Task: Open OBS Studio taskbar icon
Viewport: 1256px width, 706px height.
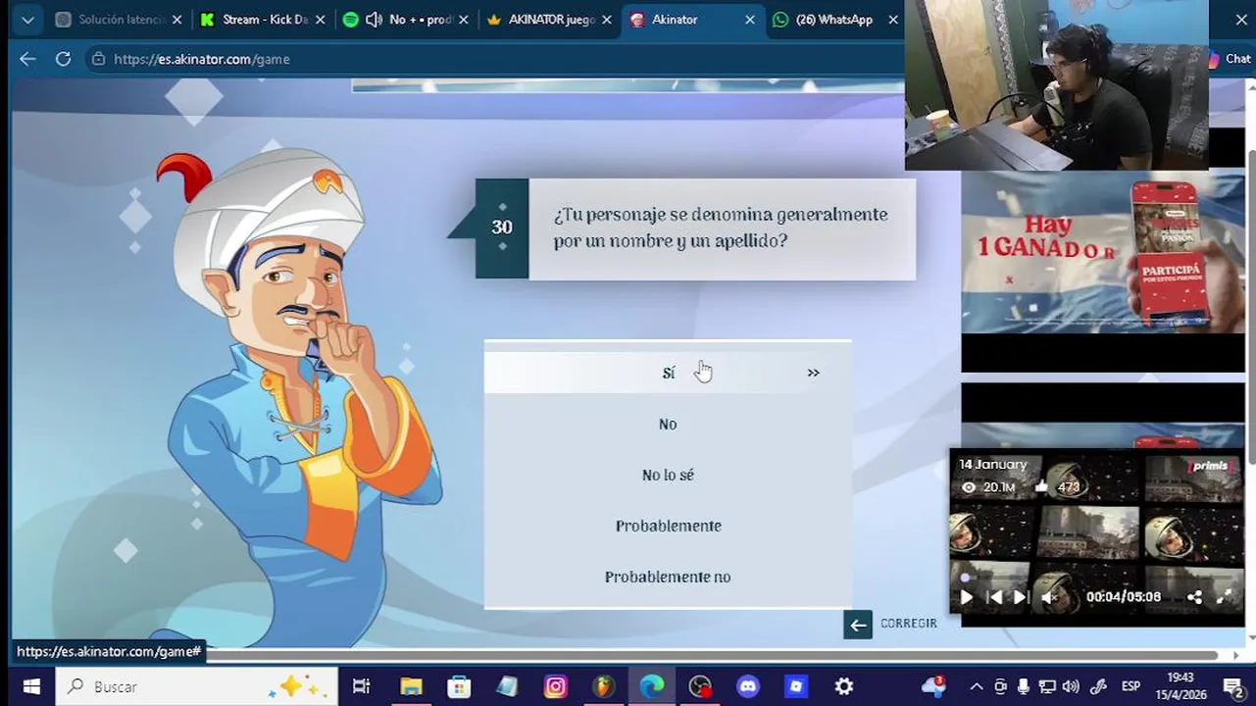Action: coord(700,686)
